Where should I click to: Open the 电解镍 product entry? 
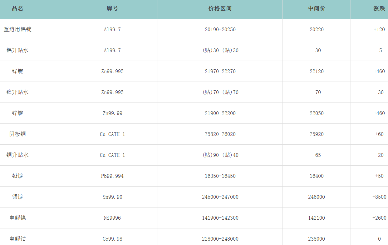pyautogui.click(x=17, y=218)
